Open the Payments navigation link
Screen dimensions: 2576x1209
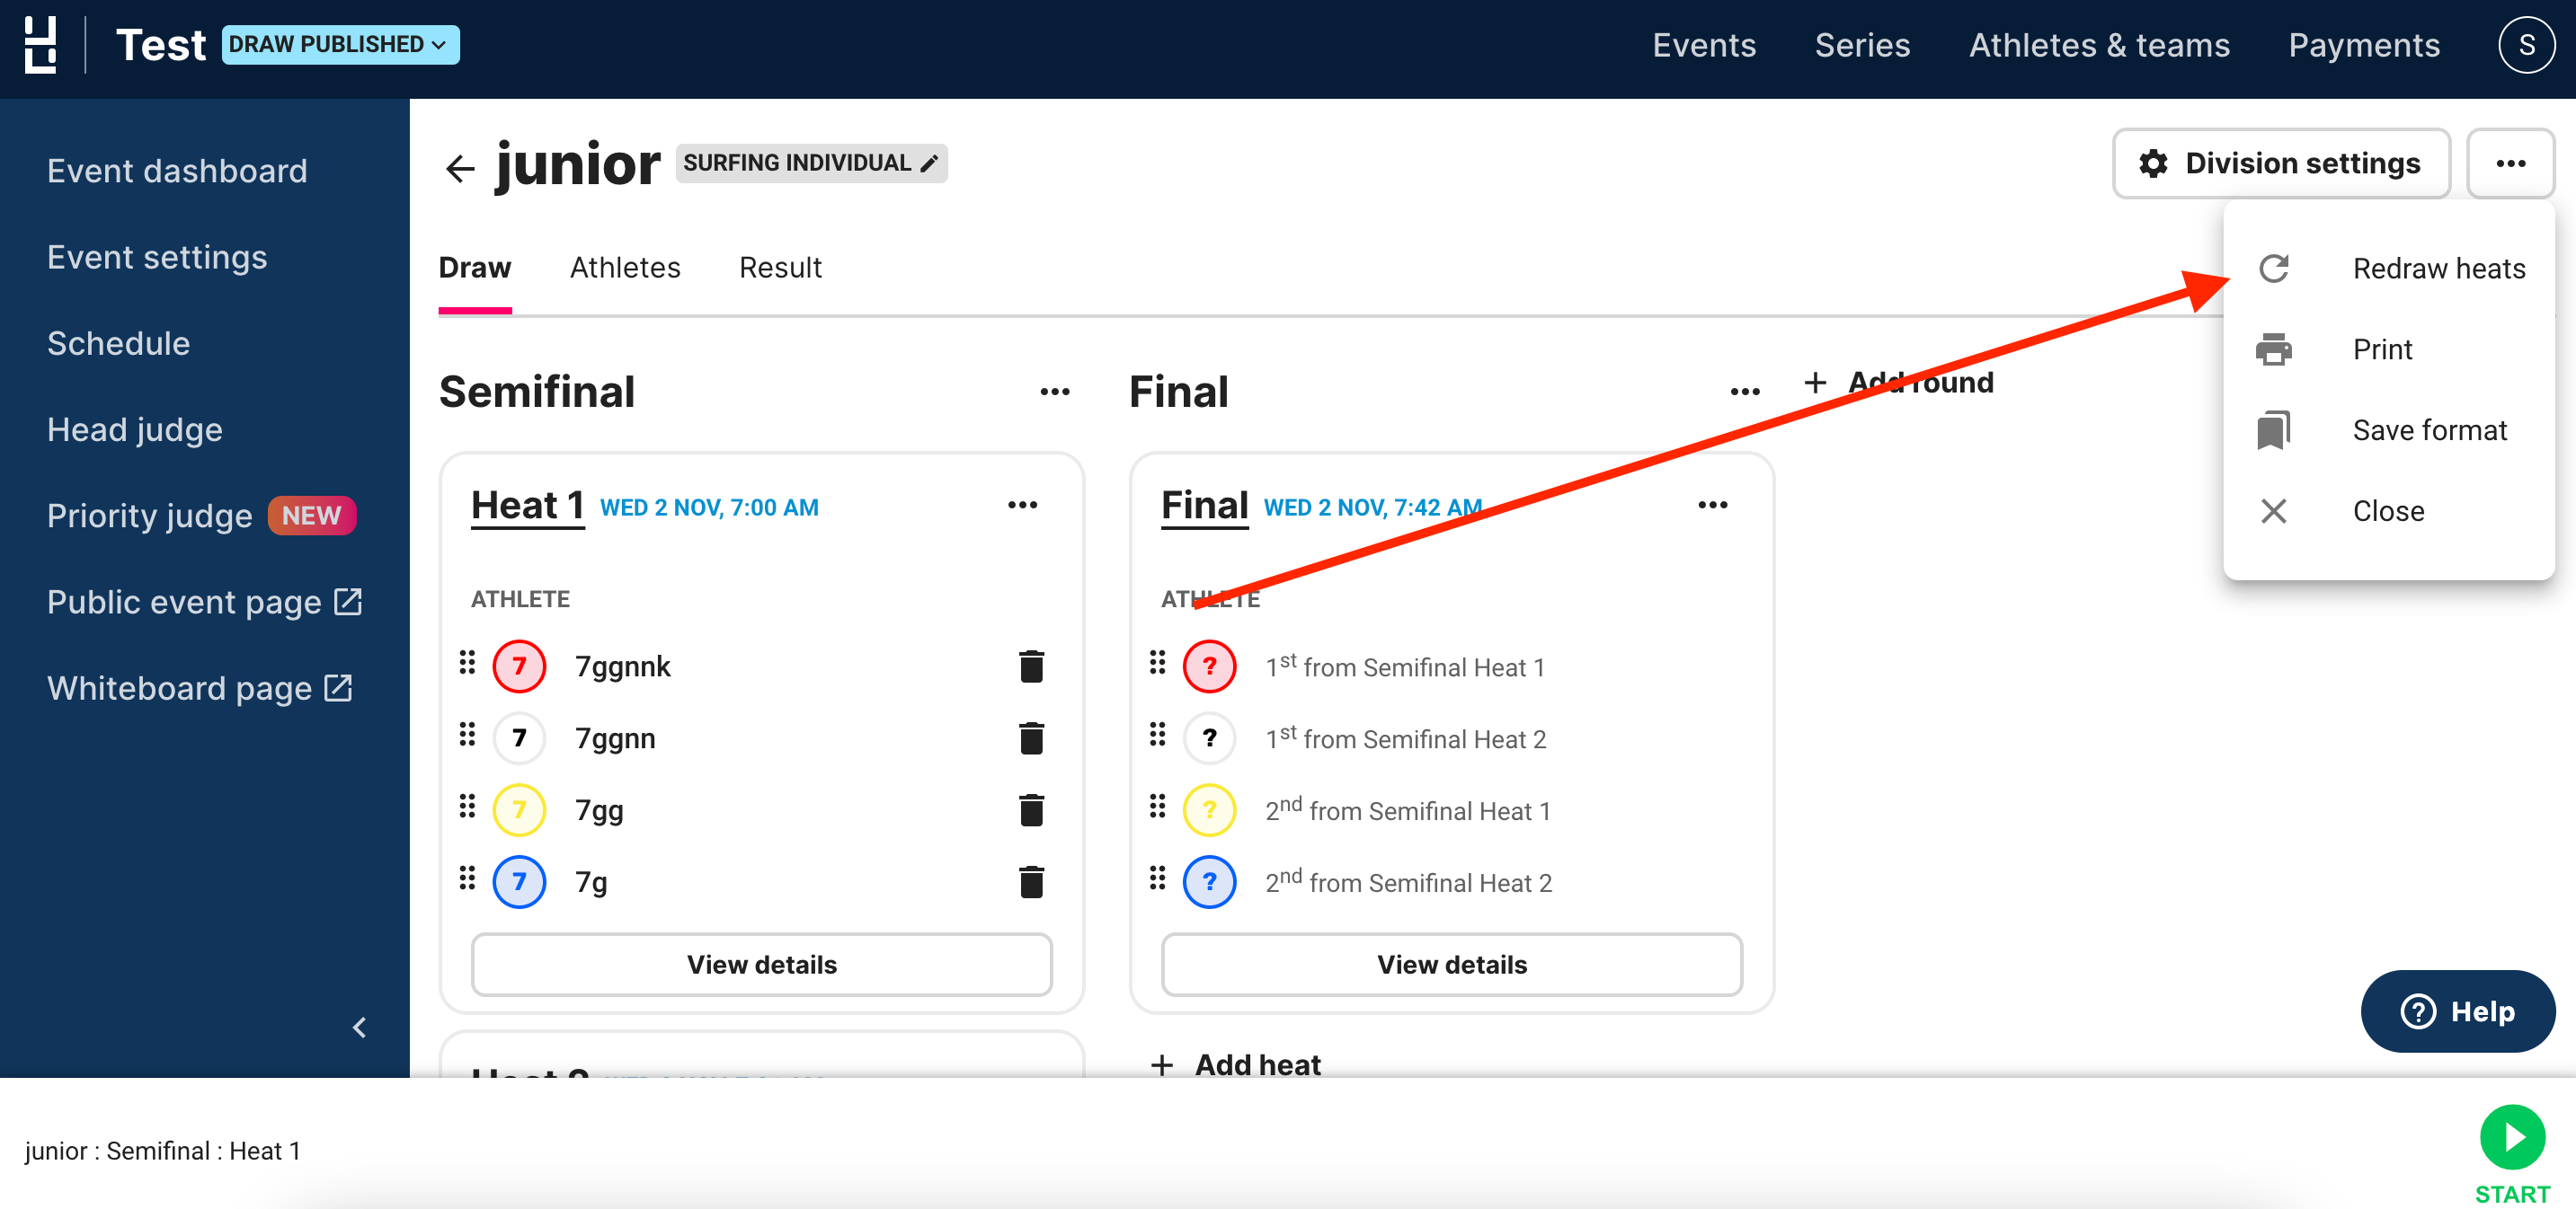click(x=2364, y=45)
